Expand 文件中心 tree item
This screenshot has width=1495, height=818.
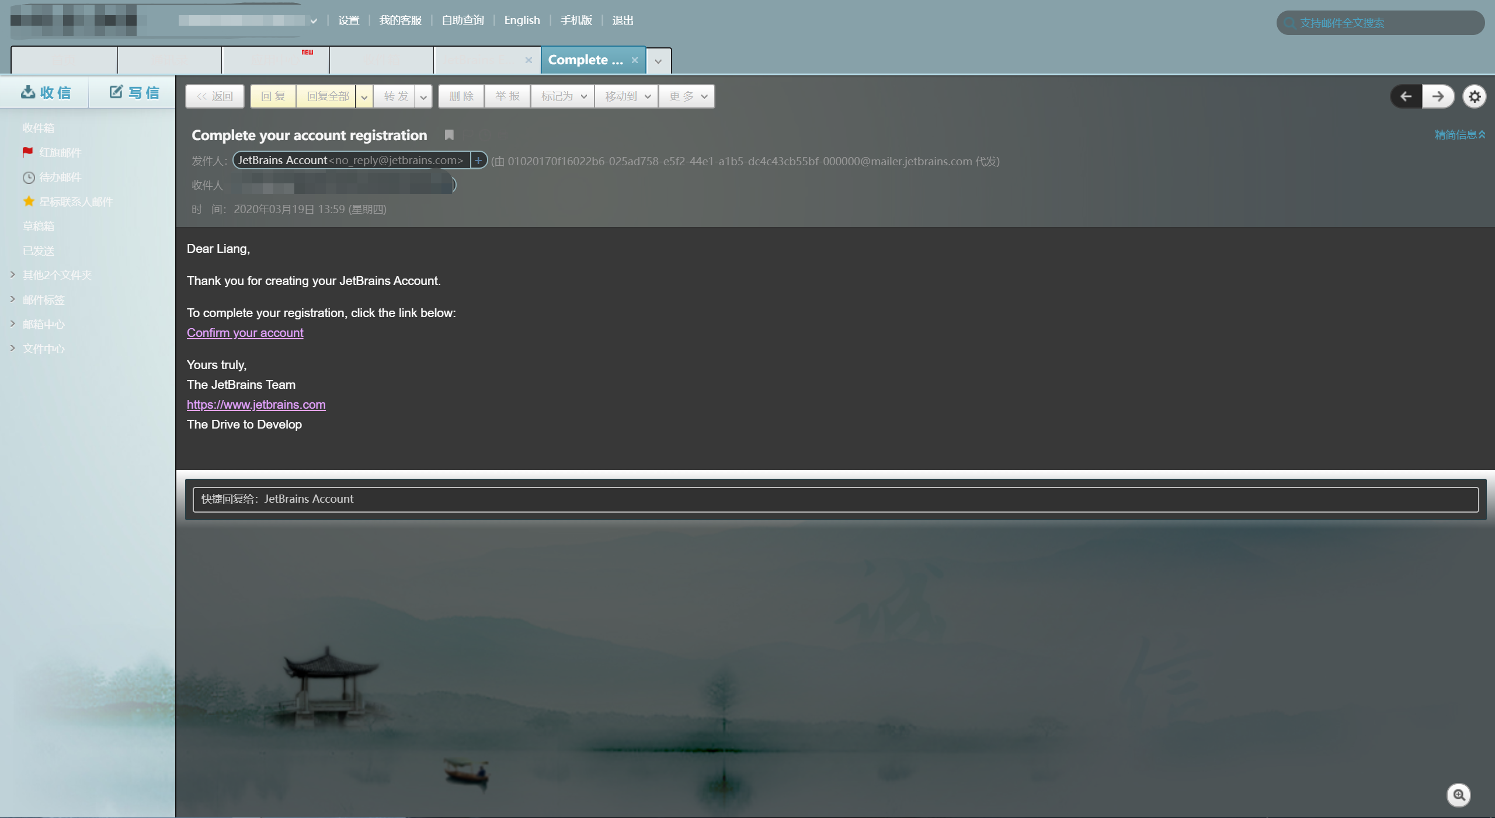[12, 348]
